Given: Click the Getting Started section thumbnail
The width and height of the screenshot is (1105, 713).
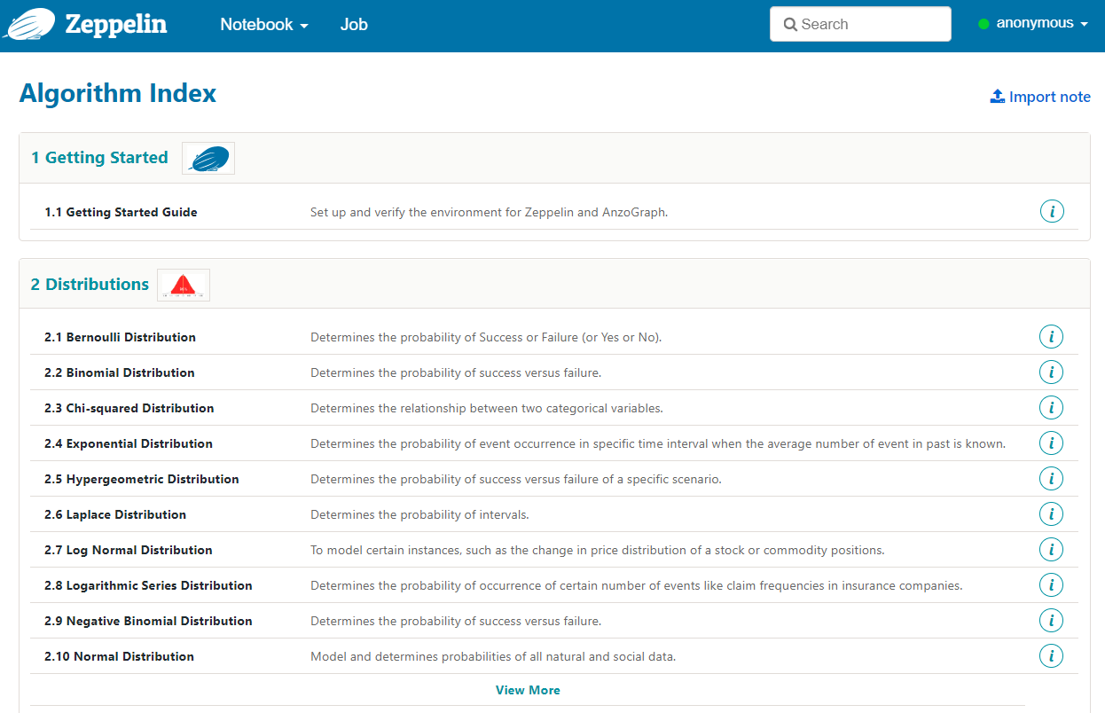Looking at the screenshot, I should pos(208,158).
